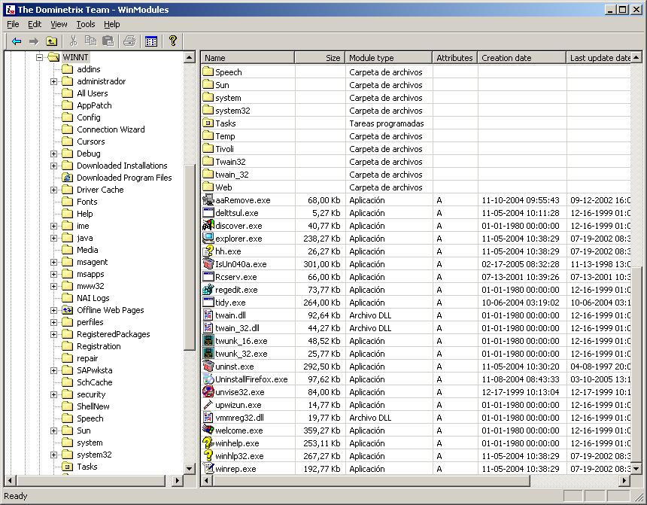647x505 pixels.
Task: Go up one folder level icon
Action: coord(51,41)
